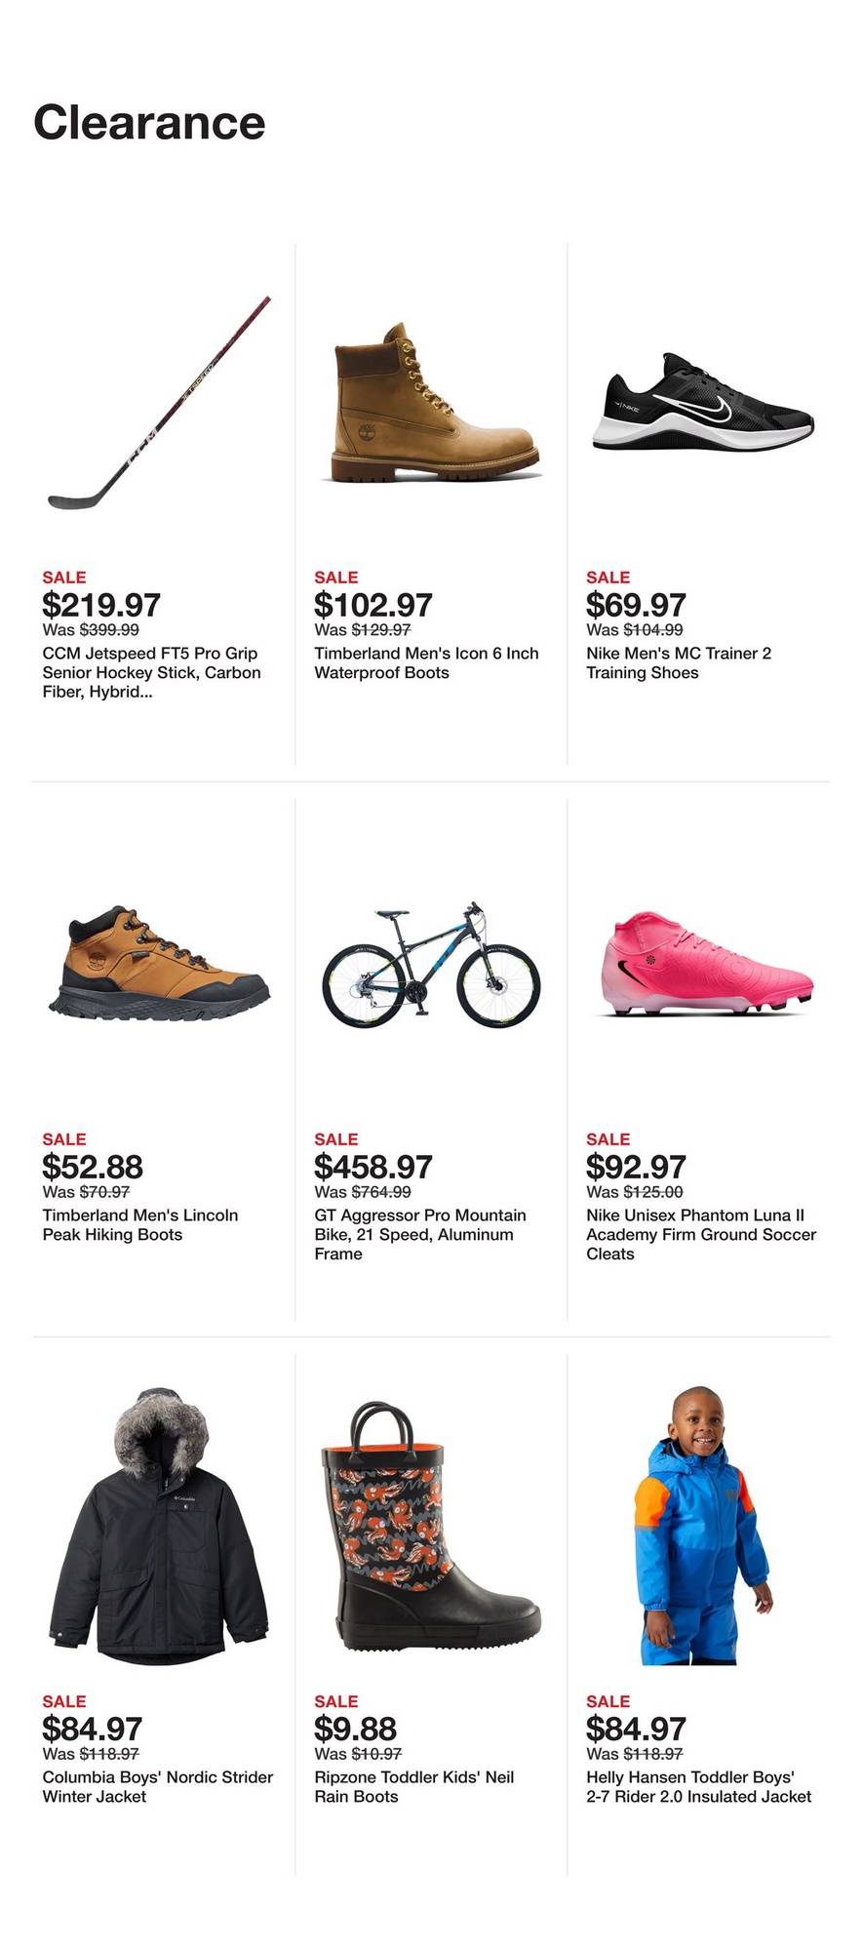
Task: Click Ripzone Toddler Kids' Neil Rain Boots title
Action: tap(413, 1787)
